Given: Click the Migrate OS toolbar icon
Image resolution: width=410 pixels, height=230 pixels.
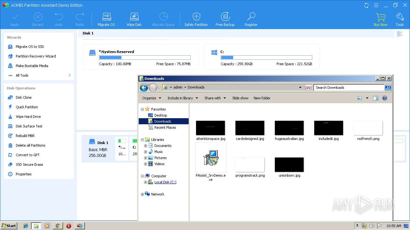Looking at the screenshot, I should 106,19.
